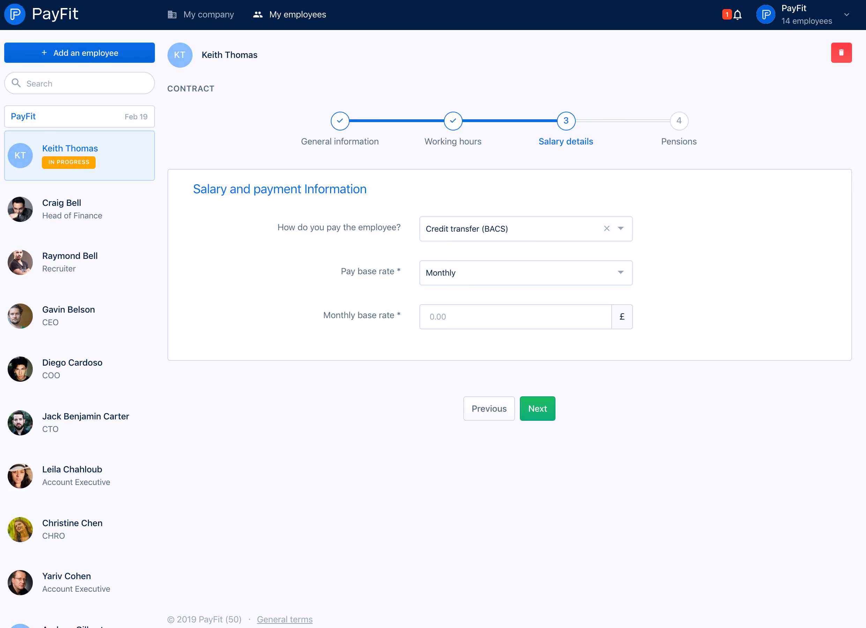Viewport: 866px width, 628px height.
Task: Go to step 2 Working hours checkmark
Action: click(453, 121)
